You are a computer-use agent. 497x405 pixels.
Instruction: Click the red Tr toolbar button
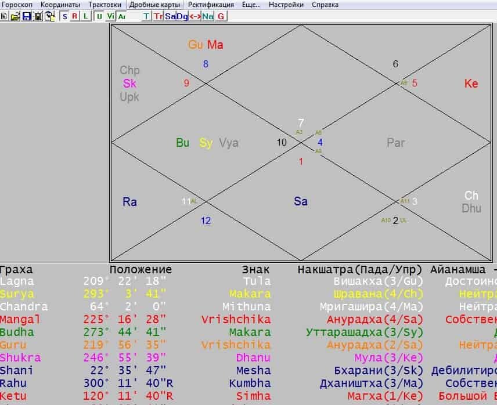point(158,16)
